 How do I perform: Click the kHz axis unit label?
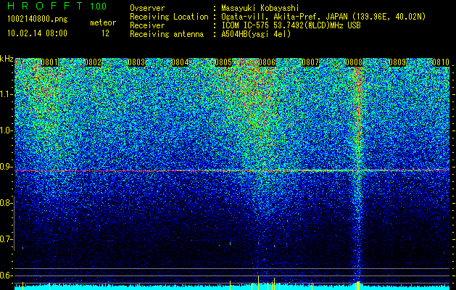7,59
